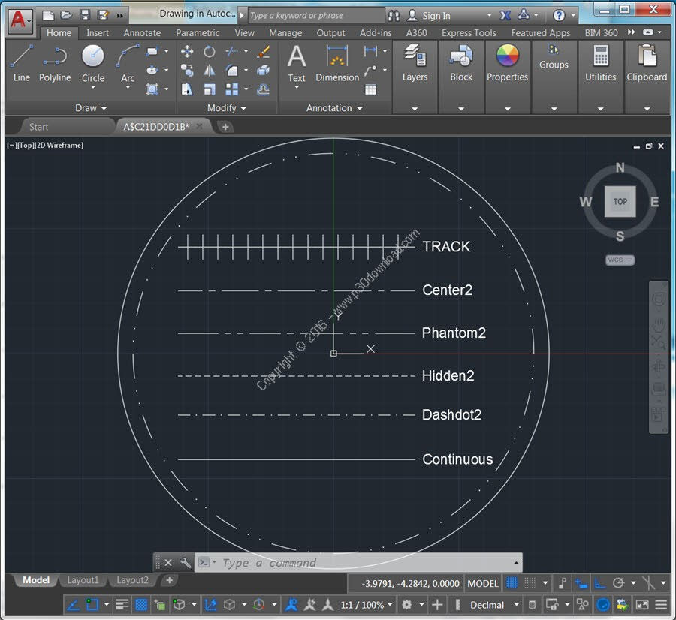Select the Polyline draw tool
The height and width of the screenshot is (620, 676).
pos(55,63)
